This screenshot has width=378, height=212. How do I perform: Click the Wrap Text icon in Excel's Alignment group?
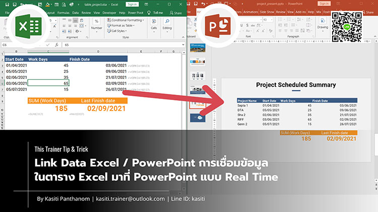pyautogui.click(x=82, y=20)
